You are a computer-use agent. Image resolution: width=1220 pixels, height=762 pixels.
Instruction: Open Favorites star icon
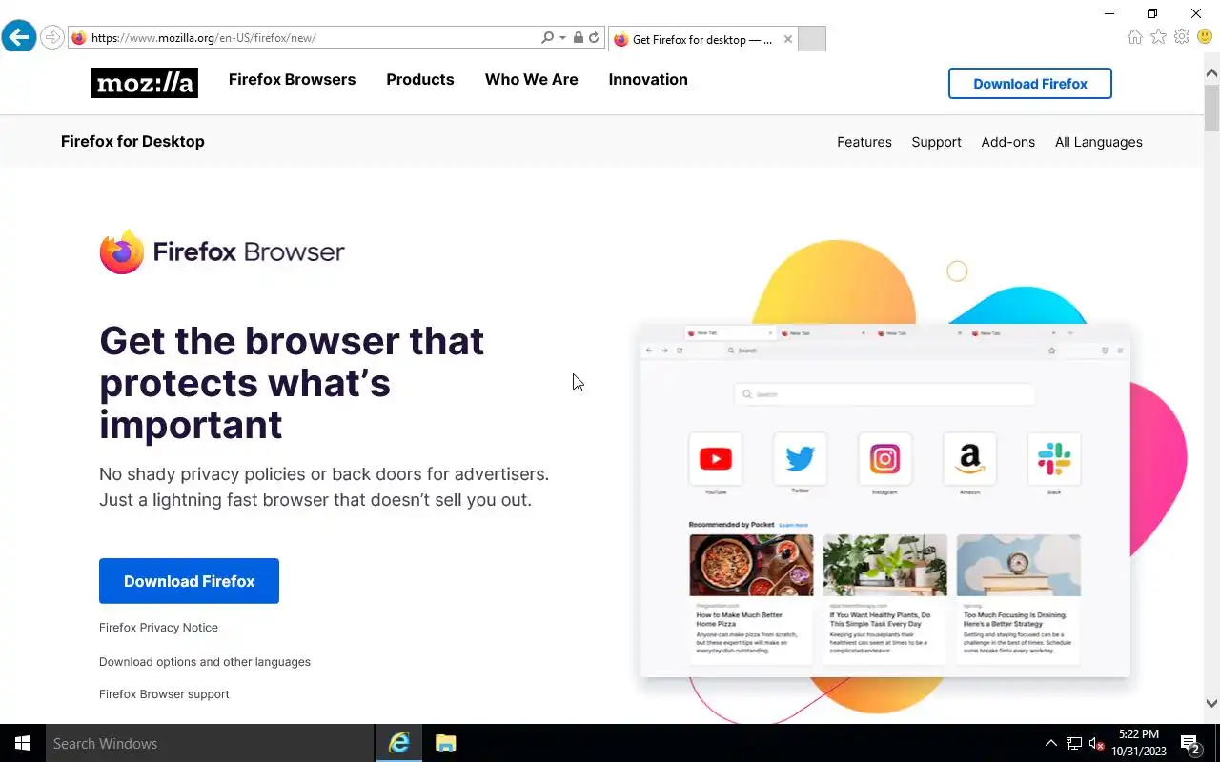[x=1158, y=37]
